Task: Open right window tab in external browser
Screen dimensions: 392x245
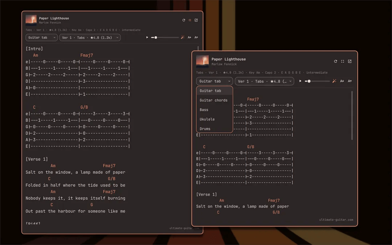Action: tap(350, 61)
